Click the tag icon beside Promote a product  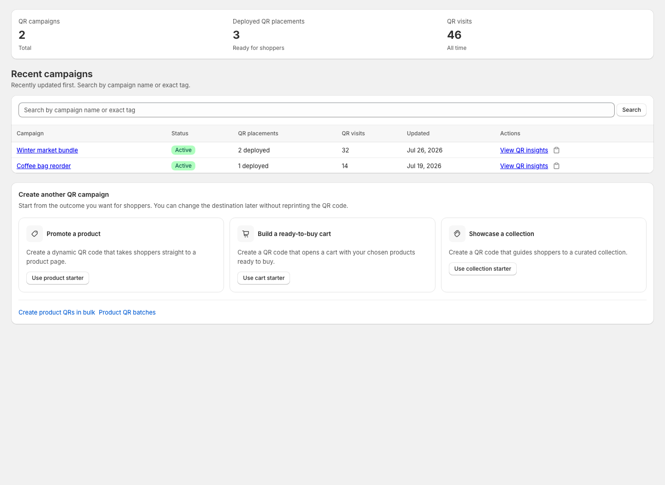click(x=35, y=234)
